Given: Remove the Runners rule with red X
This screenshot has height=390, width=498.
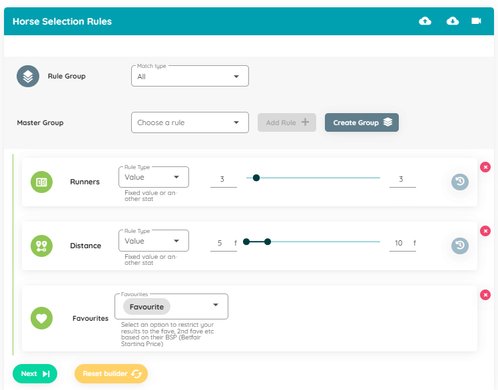Looking at the screenshot, I should click(x=485, y=166).
